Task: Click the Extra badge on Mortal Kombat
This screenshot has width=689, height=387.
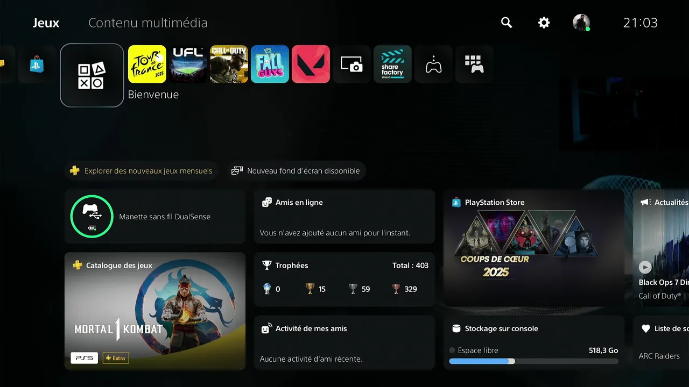Action: [116, 358]
